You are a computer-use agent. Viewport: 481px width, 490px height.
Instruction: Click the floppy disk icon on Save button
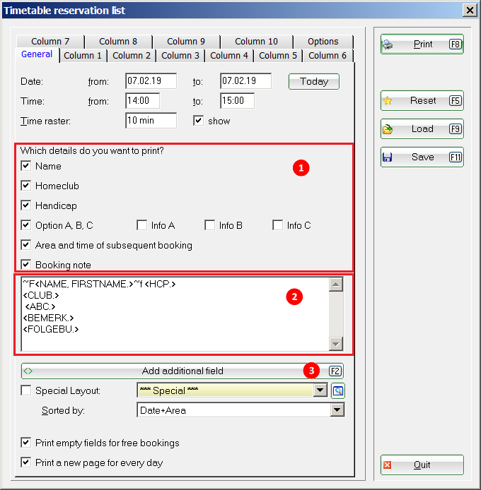coord(388,157)
